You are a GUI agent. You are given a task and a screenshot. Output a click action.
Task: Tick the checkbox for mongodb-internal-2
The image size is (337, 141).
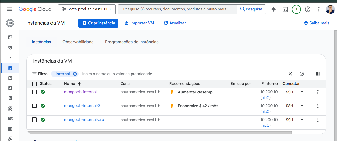tap(34, 106)
